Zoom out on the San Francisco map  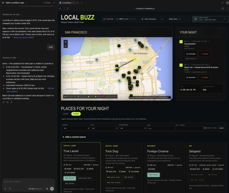click(66, 46)
